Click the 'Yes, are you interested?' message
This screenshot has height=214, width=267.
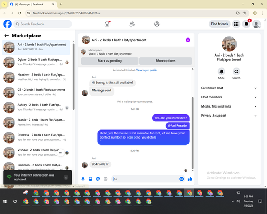point(171,118)
